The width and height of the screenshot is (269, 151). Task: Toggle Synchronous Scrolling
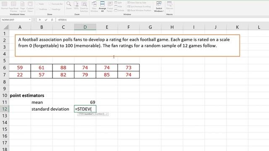(139, 7)
